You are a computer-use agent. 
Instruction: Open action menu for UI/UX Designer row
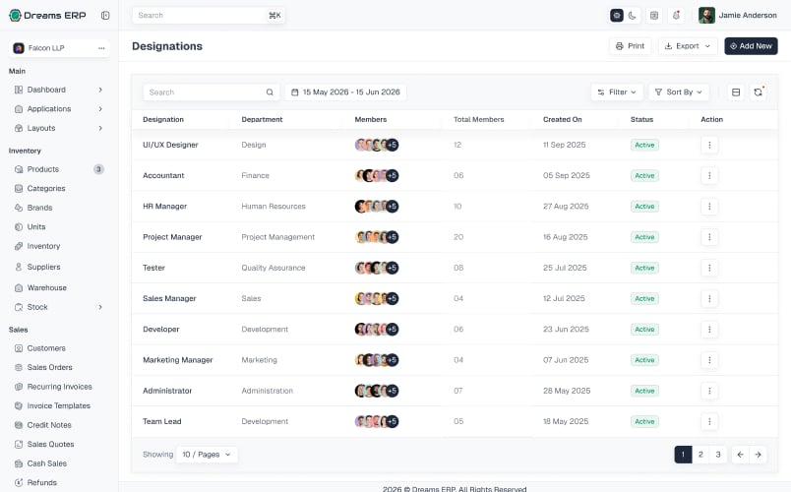click(709, 145)
